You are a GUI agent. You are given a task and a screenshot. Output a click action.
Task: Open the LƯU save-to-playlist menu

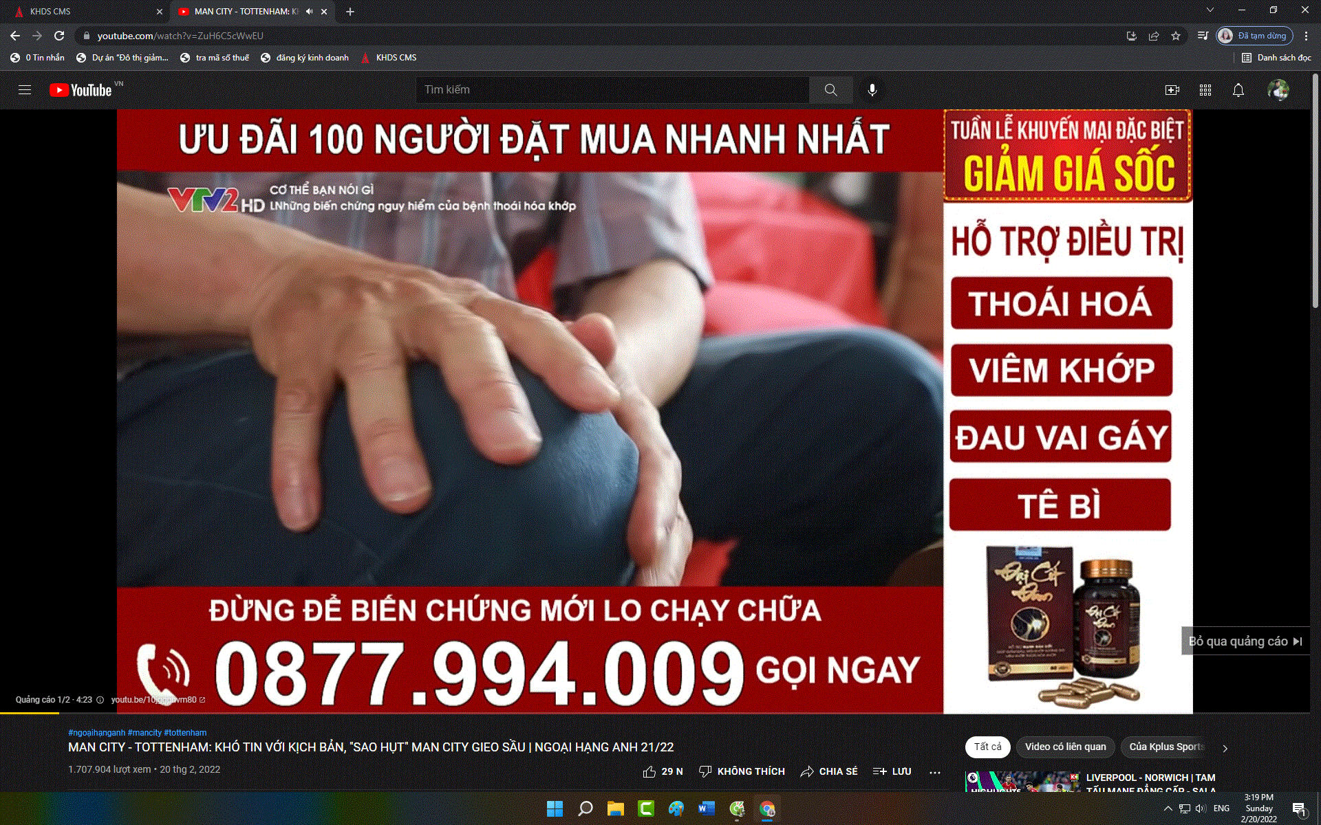[x=892, y=771]
